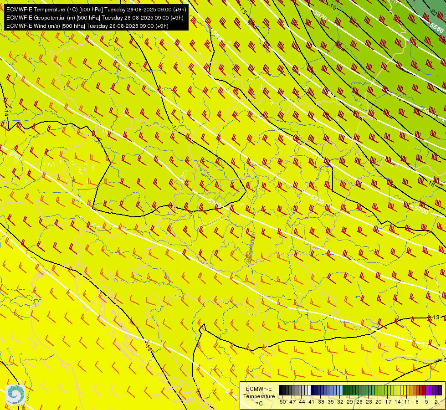Click the -16 isotherm label
Image resolution: width=446 pixels, height=410 pixels.
431,184
